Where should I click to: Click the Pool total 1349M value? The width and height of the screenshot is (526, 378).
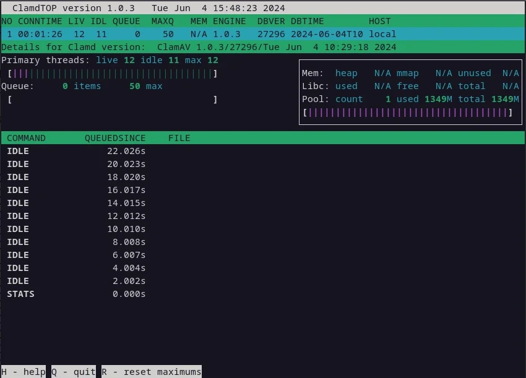coord(505,99)
